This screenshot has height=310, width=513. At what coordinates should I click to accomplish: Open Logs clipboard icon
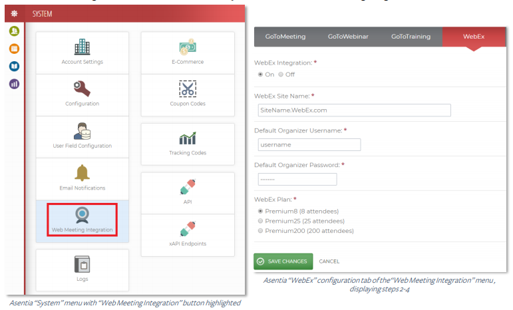pyautogui.click(x=82, y=264)
